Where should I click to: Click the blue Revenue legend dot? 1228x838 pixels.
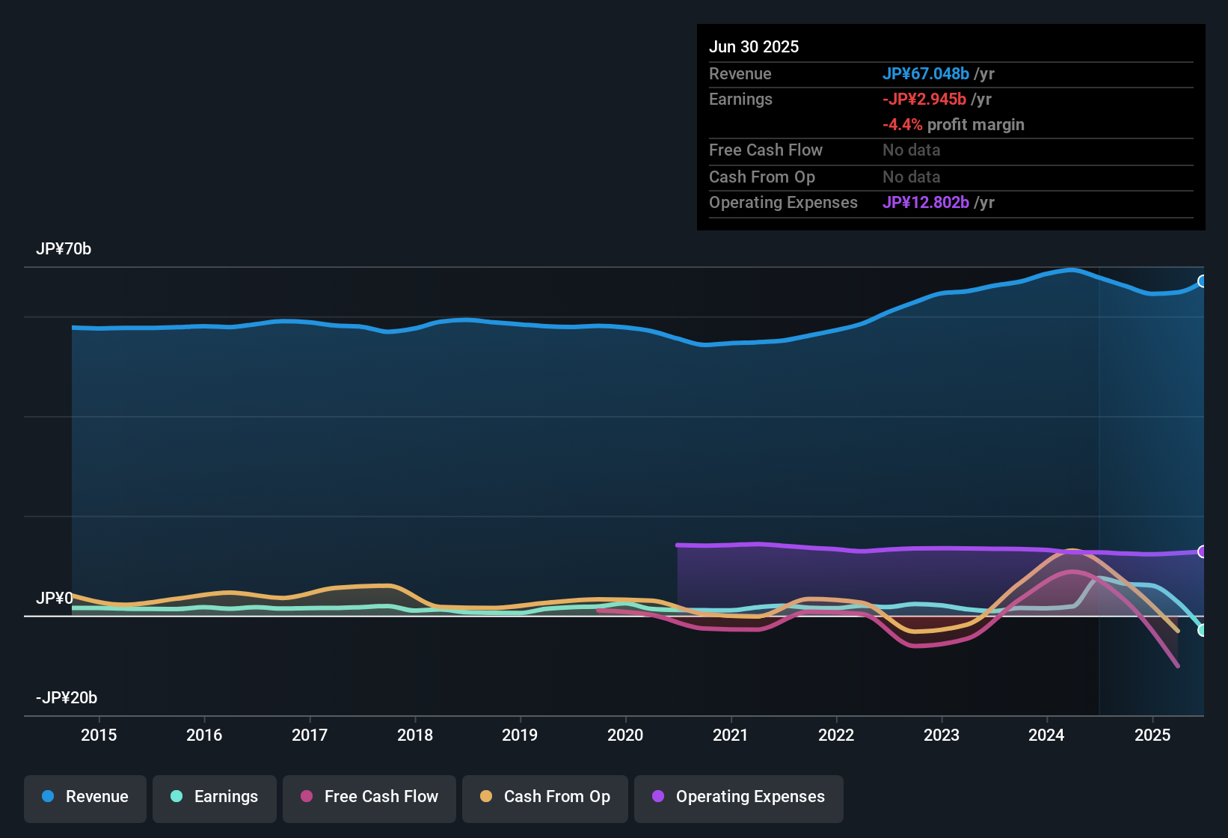click(48, 796)
